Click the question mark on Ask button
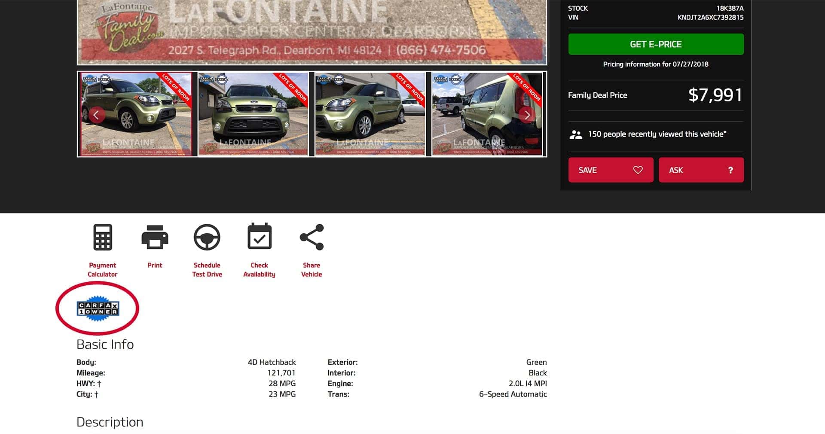The height and width of the screenshot is (434, 825). tap(730, 170)
